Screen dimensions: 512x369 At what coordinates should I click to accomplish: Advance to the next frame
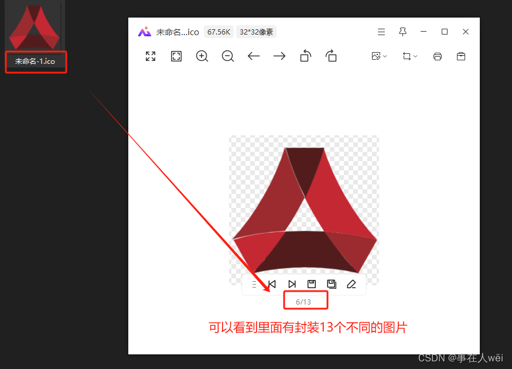[292, 284]
